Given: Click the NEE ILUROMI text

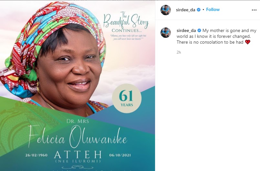Looking at the screenshot, I should (x=78, y=161).
